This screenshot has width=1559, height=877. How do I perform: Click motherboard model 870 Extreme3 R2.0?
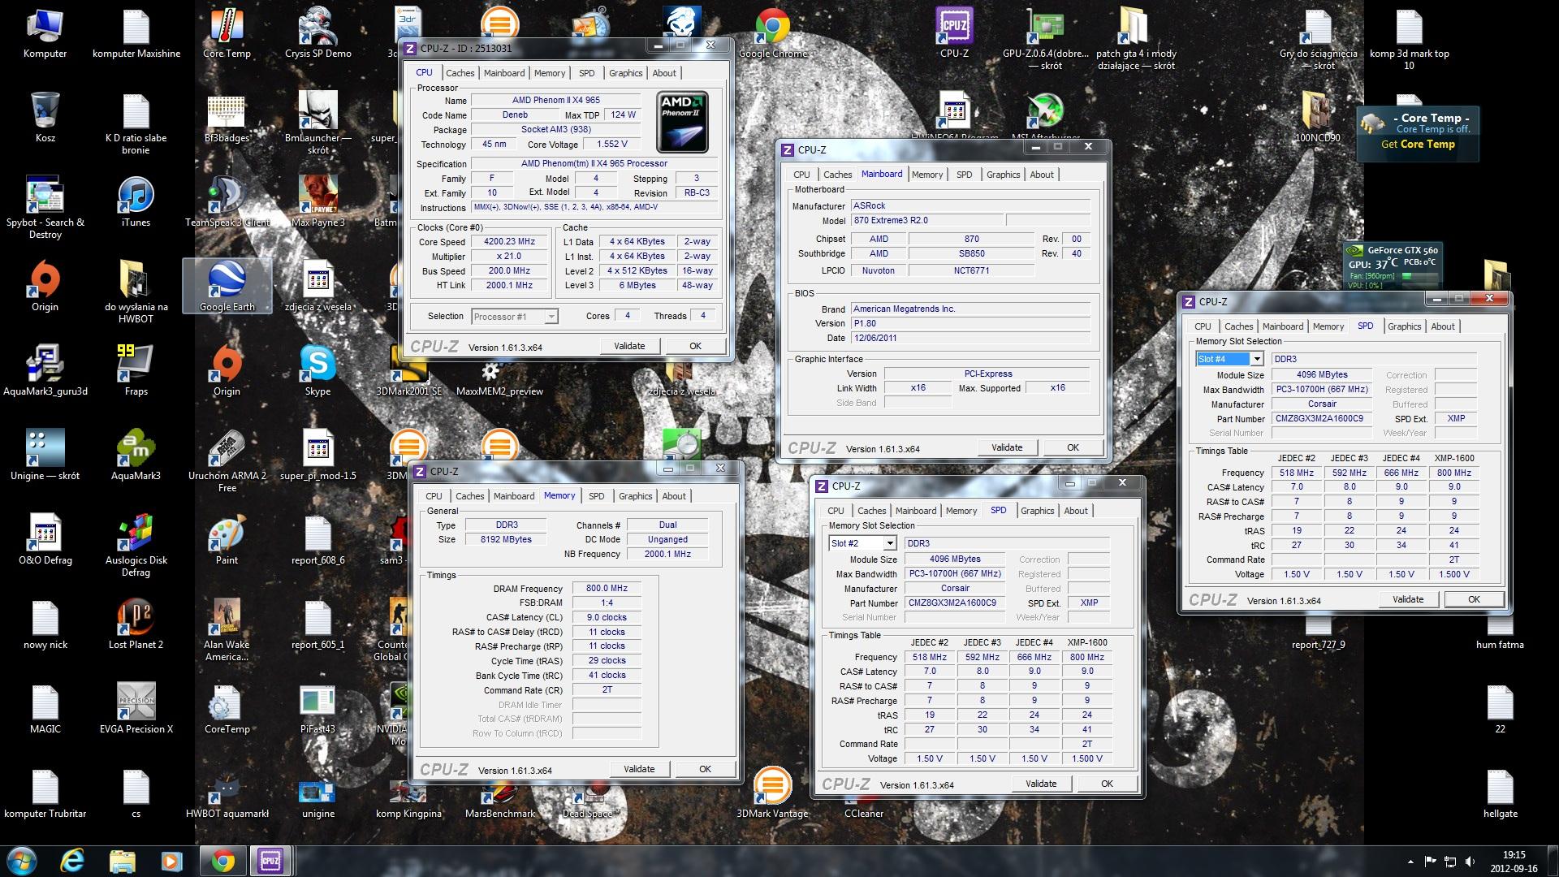927,220
